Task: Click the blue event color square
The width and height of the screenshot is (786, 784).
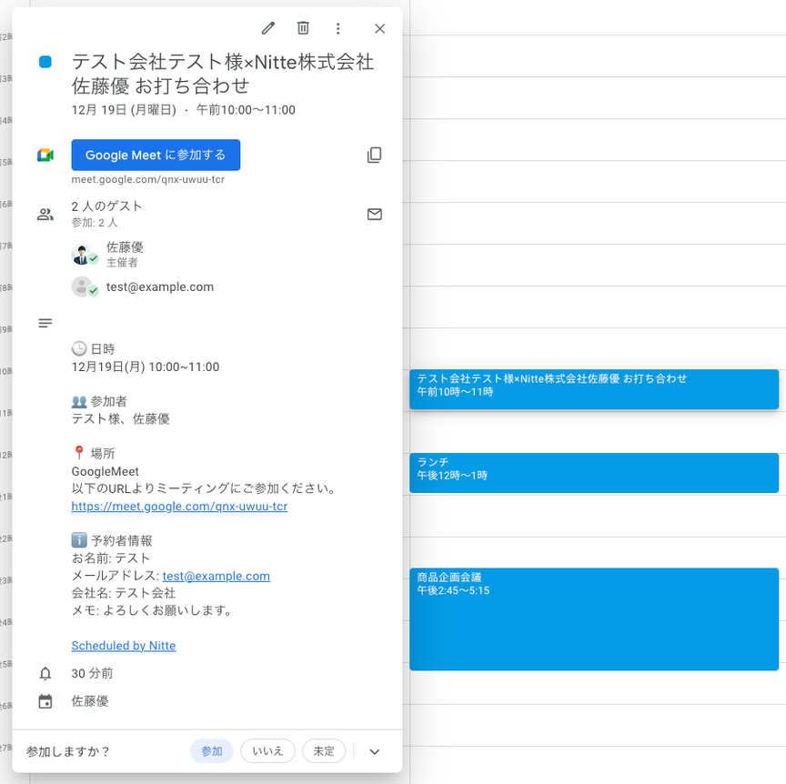Action: pyautogui.click(x=45, y=62)
